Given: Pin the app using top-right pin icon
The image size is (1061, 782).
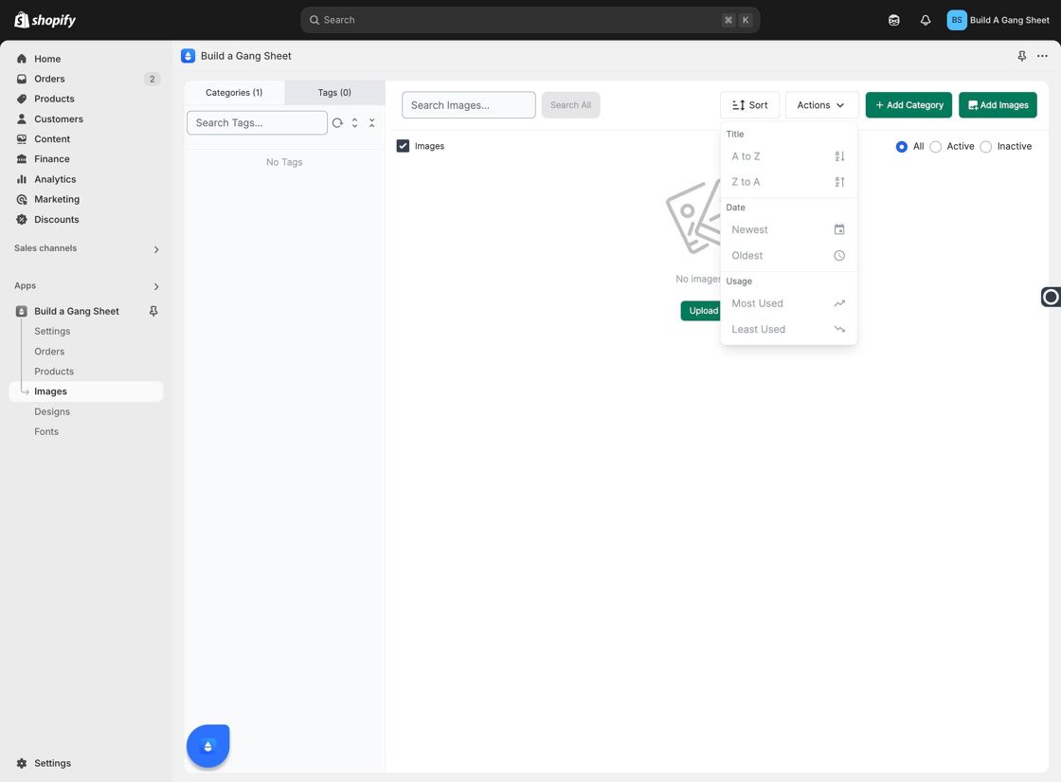Looking at the screenshot, I should pyautogui.click(x=1022, y=56).
